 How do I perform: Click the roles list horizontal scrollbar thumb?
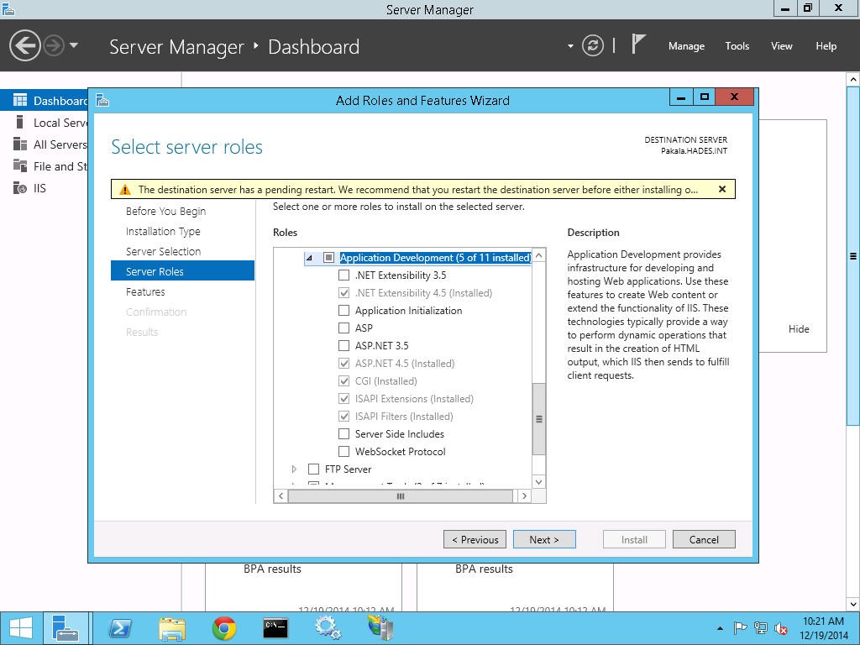point(401,496)
